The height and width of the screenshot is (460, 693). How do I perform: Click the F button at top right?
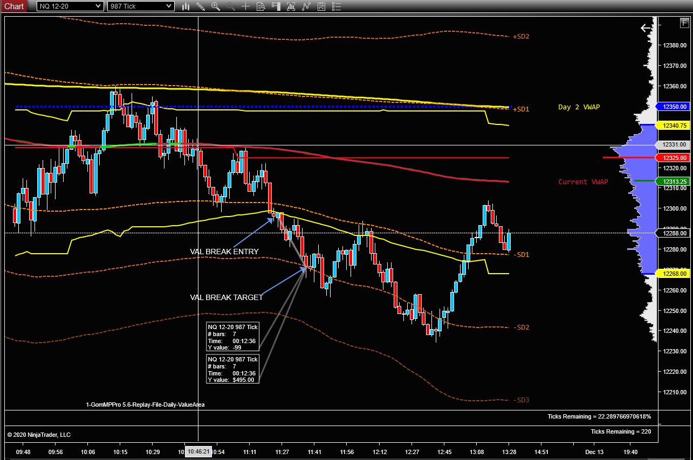pyautogui.click(x=684, y=23)
